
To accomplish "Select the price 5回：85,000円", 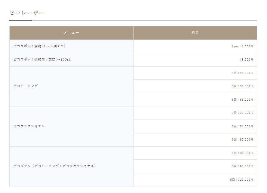I will tap(242, 140).
